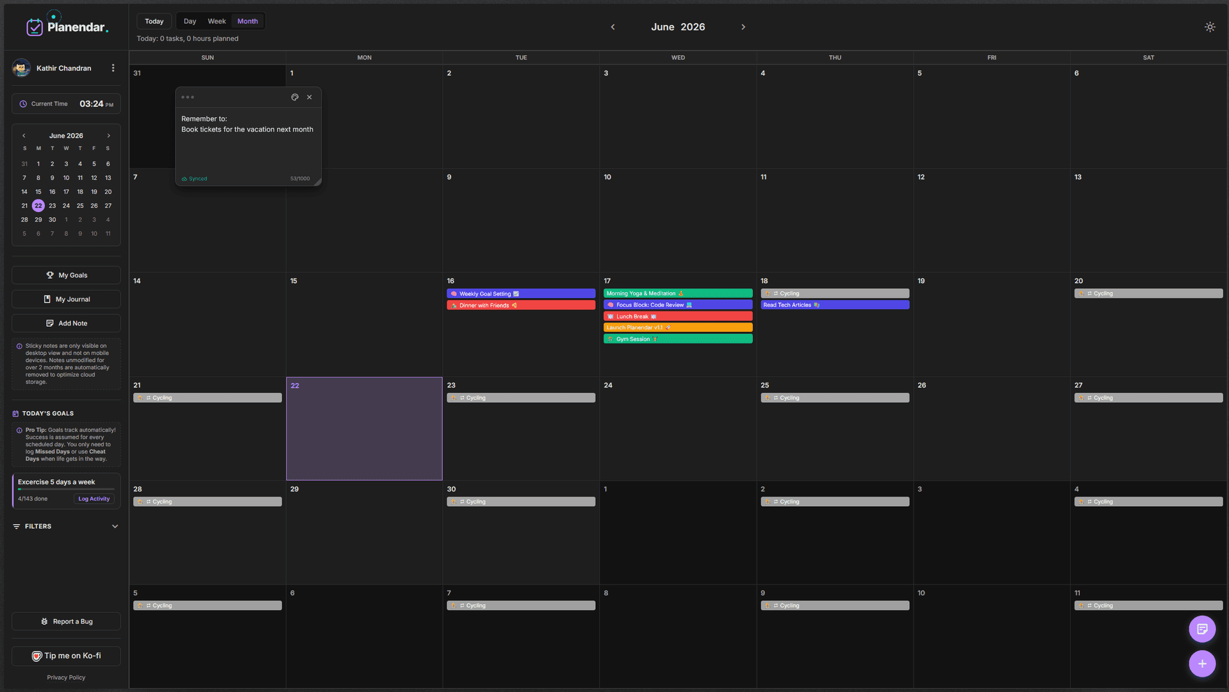Switch to the Month view tab
Image resolution: width=1229 pixels, height=692 pixels.
247,21
